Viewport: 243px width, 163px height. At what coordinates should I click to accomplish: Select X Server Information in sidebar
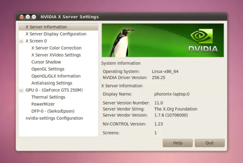tap(46, 27)
